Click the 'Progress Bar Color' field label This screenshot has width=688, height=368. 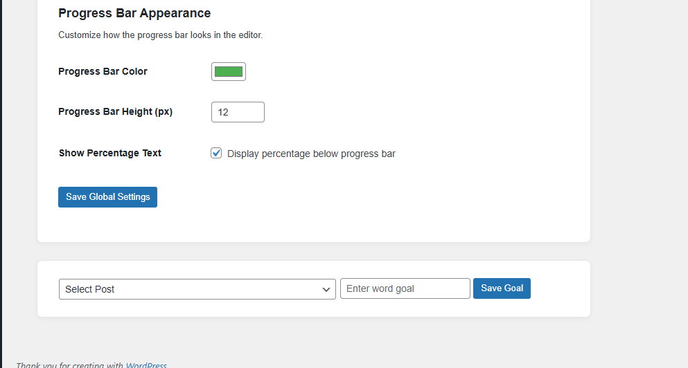[103, 71]
